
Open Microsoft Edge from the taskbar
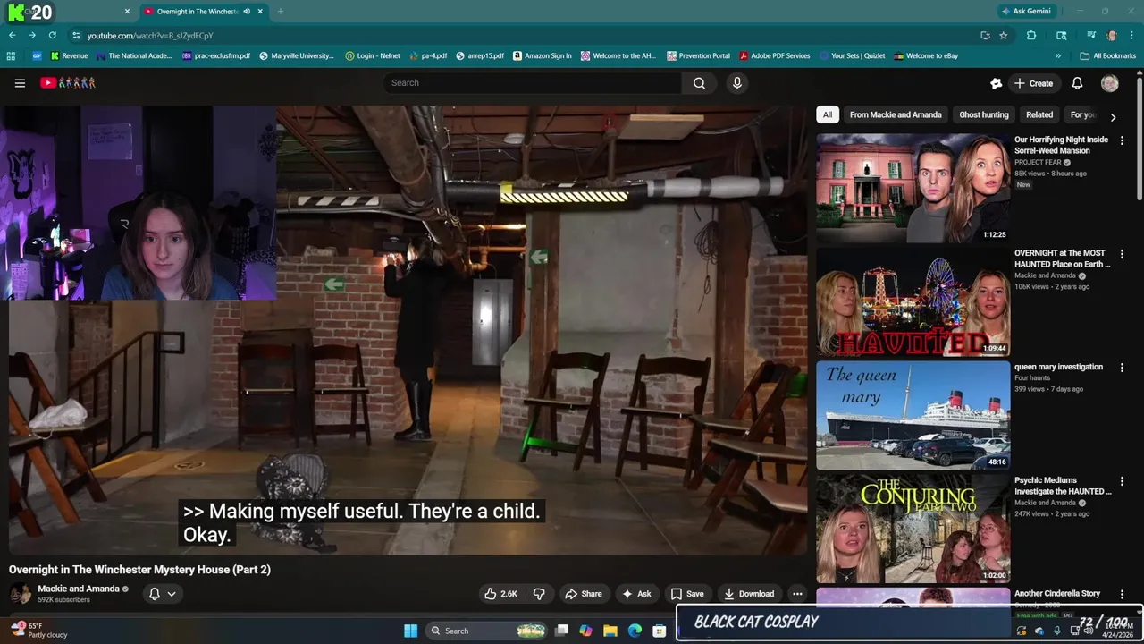coord(635,631)
